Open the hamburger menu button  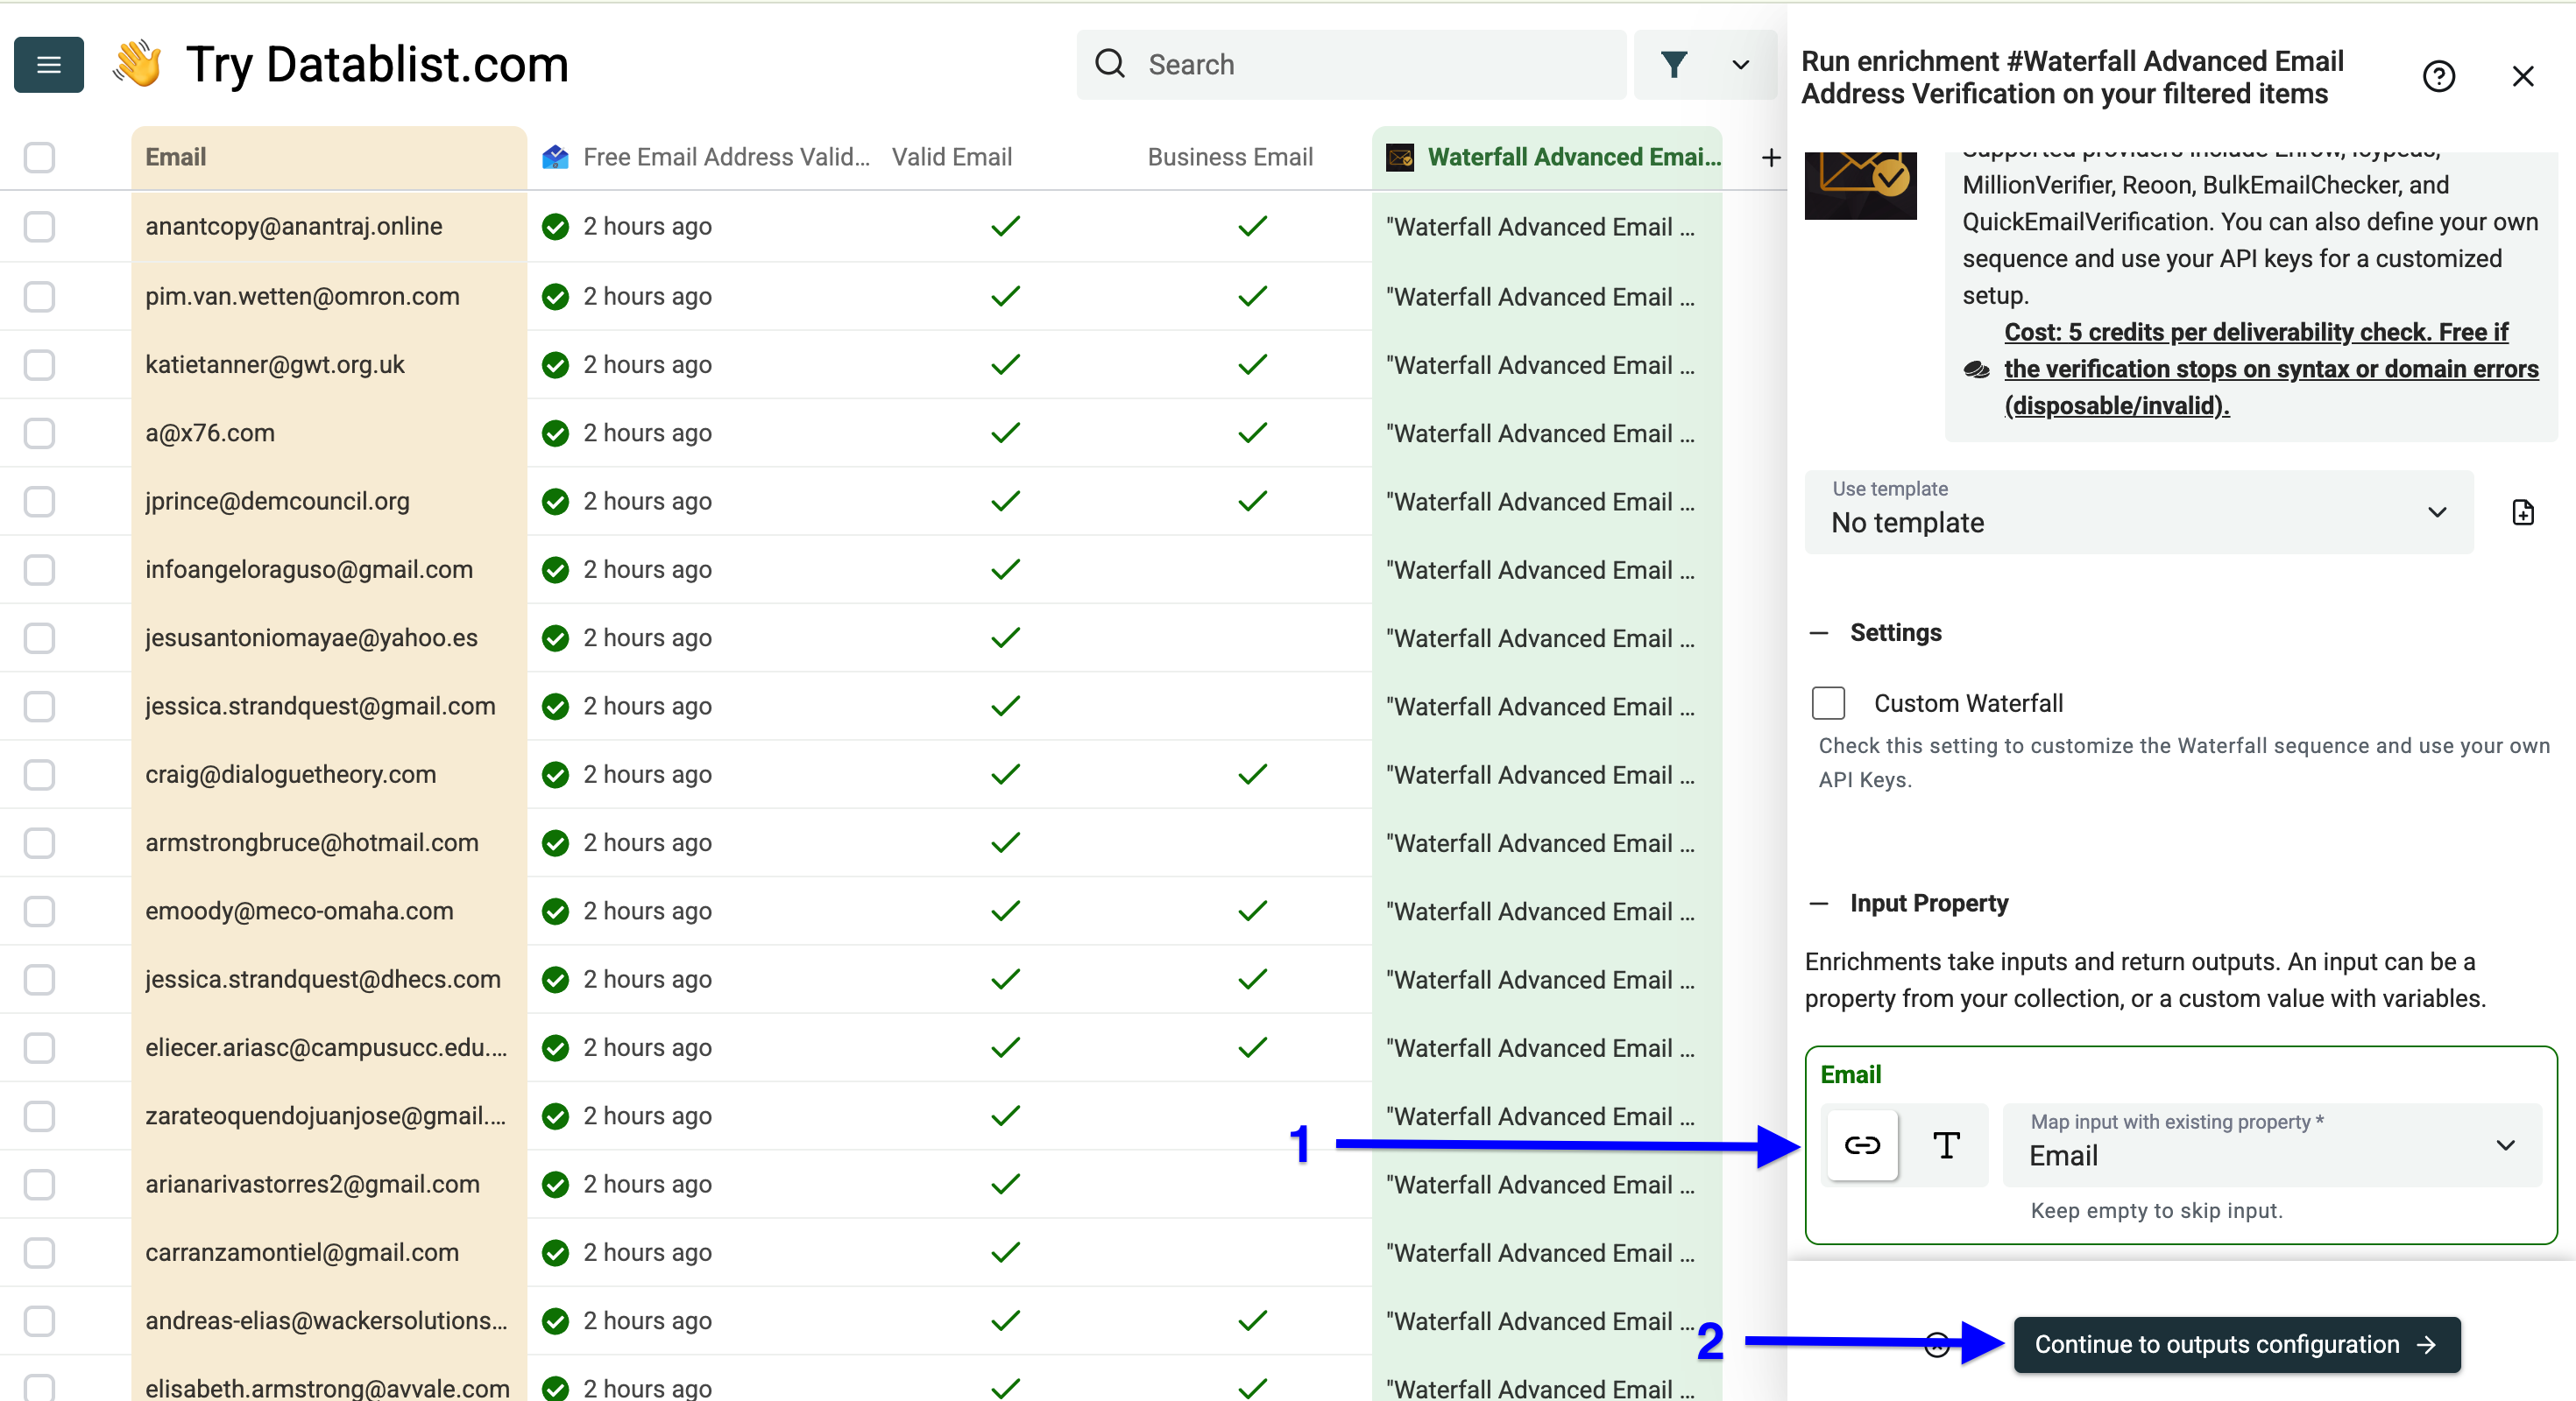48,65
